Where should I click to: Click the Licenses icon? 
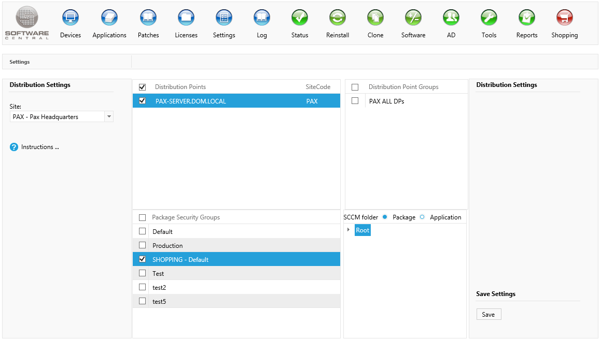point(186,22)
